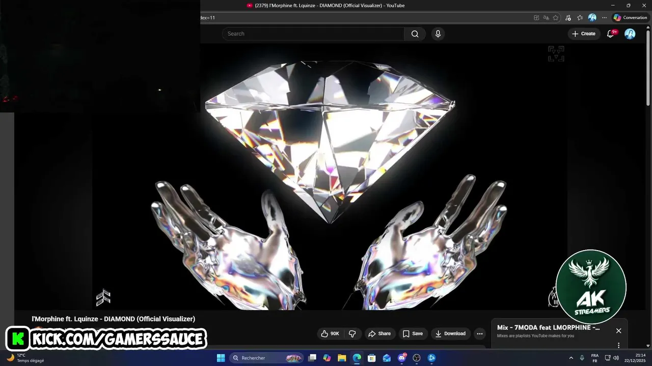The image size is (652, 366).
Task: Click the YouTube search magnifier button
Action: click(415, 34)
